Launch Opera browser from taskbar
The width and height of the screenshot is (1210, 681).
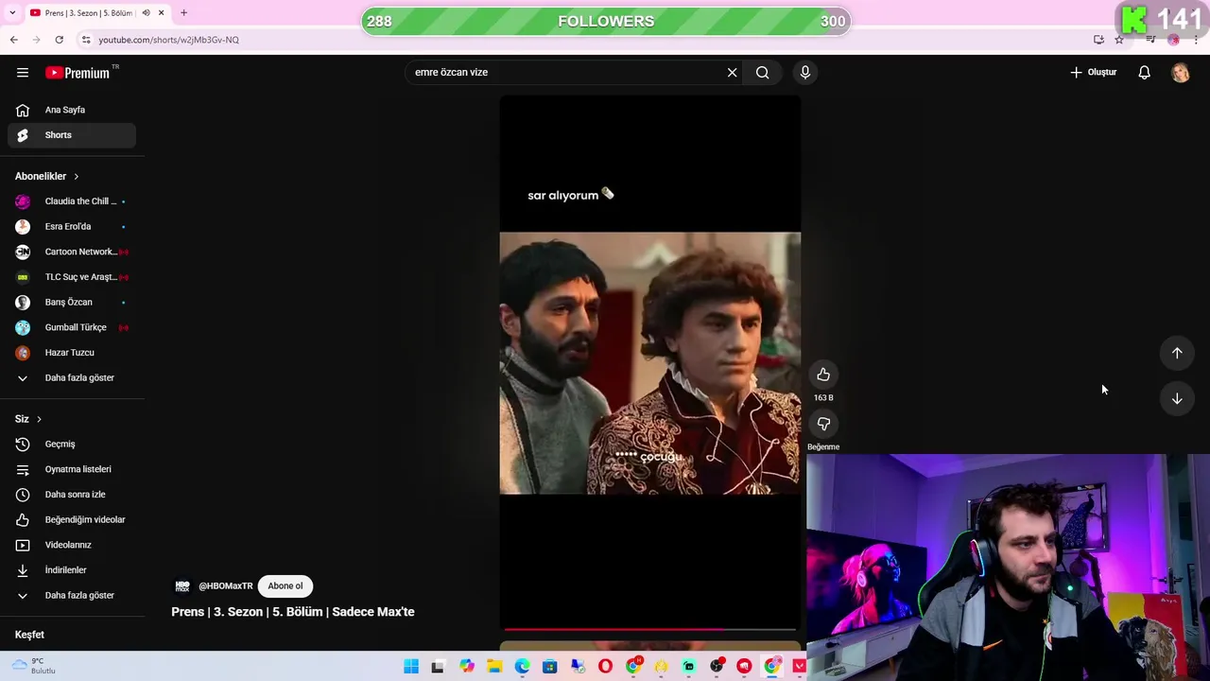(x=605, y=667)
